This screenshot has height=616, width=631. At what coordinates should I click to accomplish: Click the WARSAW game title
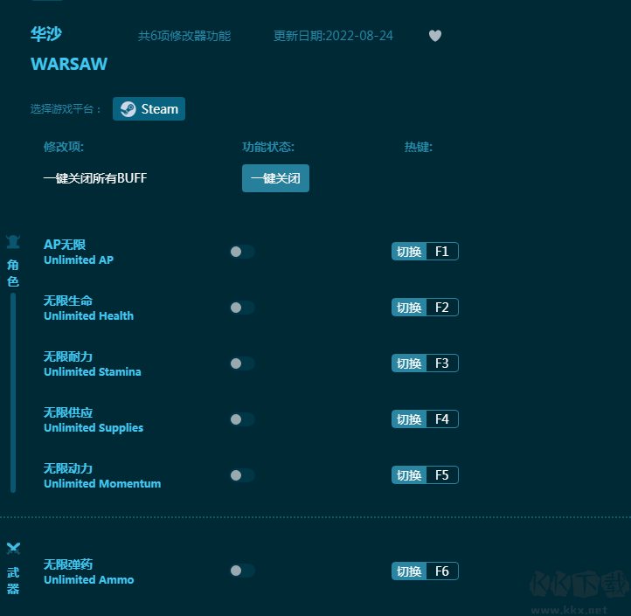pyautogui.click(x=69, y=65)
